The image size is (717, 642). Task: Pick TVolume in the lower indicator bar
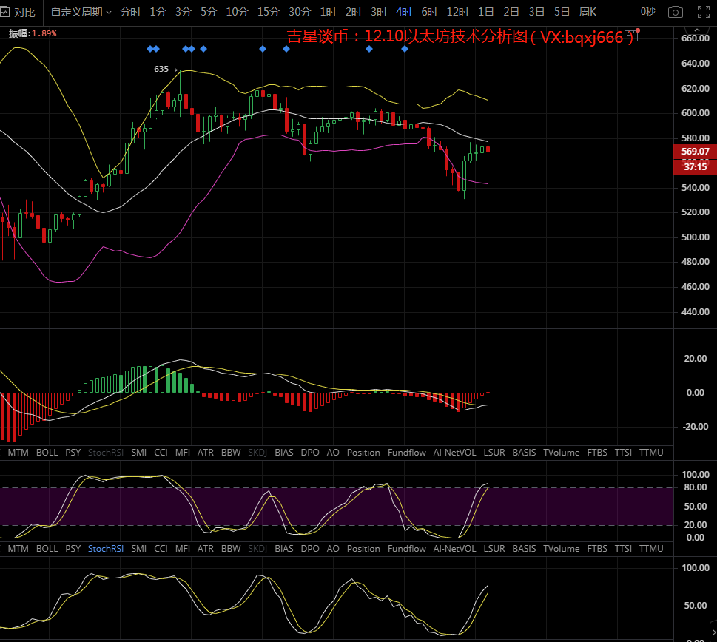tap(561, 549)
